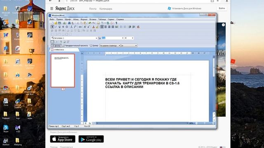Click the Find (binoculars) icon

click(69, 23)
